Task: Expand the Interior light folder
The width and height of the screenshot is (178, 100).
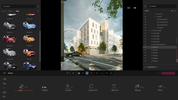Action: (150, 31)
